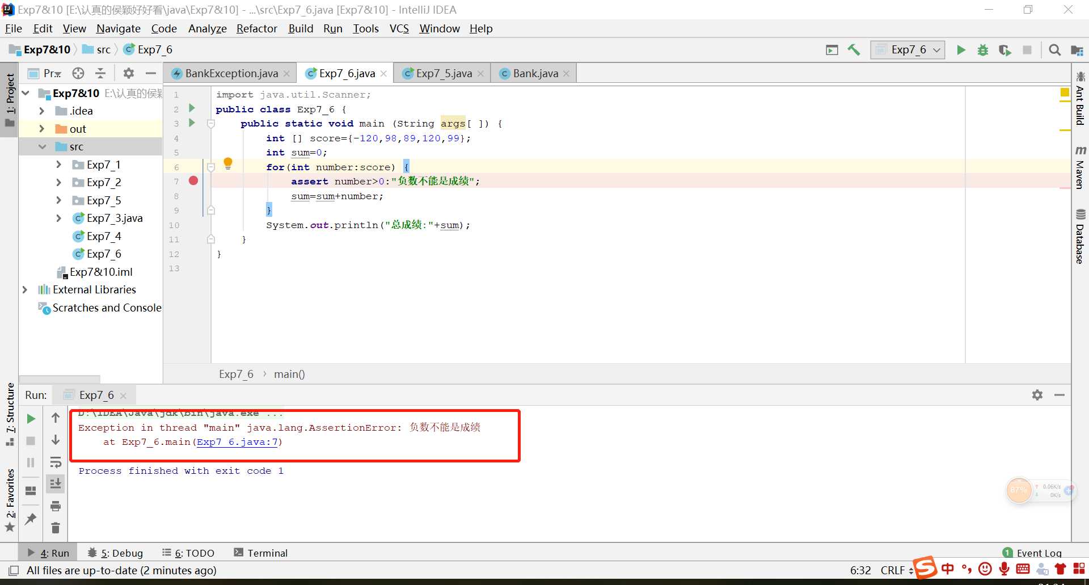The width and height of the screenshot is (1089, 585).
Task: Open the Exp7_6 run configuration dropdown
Action: point(907,50)
